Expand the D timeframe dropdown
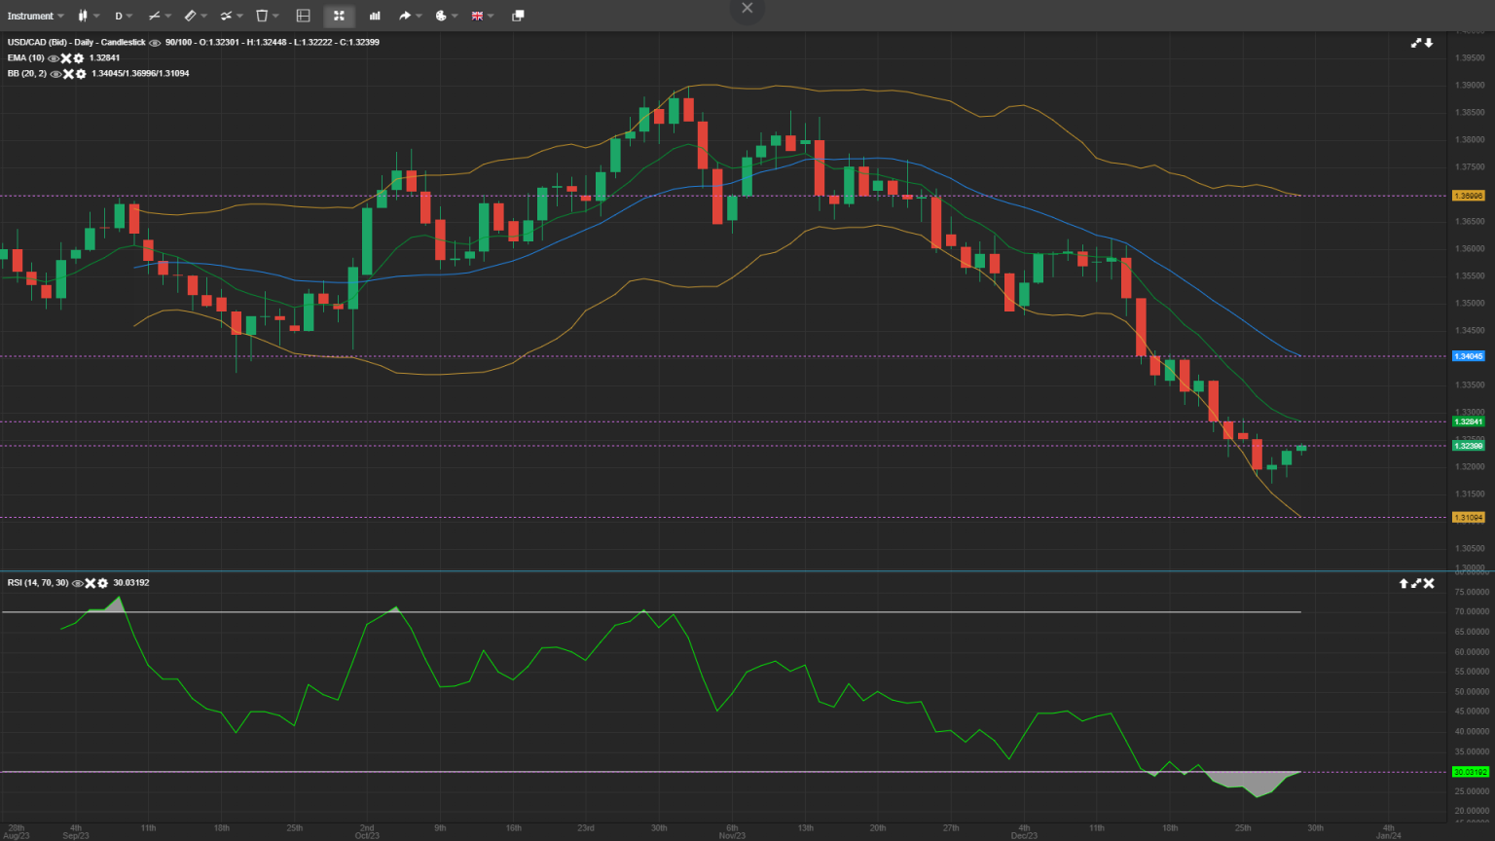Image resolution: width=1495 pixels, height=841 pixels. coord(119,16)
